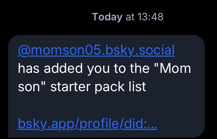
Task: Open the @momson05.bsky.social mention link
Action: click(x=96, y=51)
